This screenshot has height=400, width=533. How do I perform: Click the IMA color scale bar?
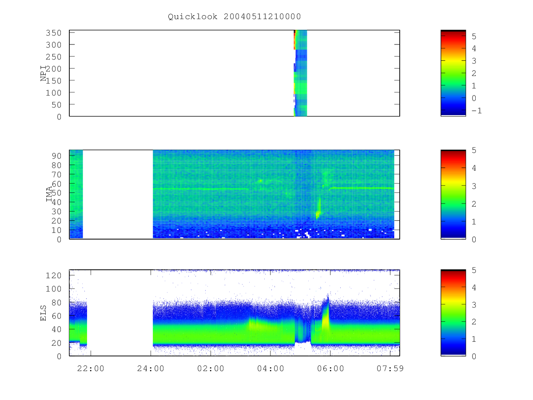pos(453,194)
